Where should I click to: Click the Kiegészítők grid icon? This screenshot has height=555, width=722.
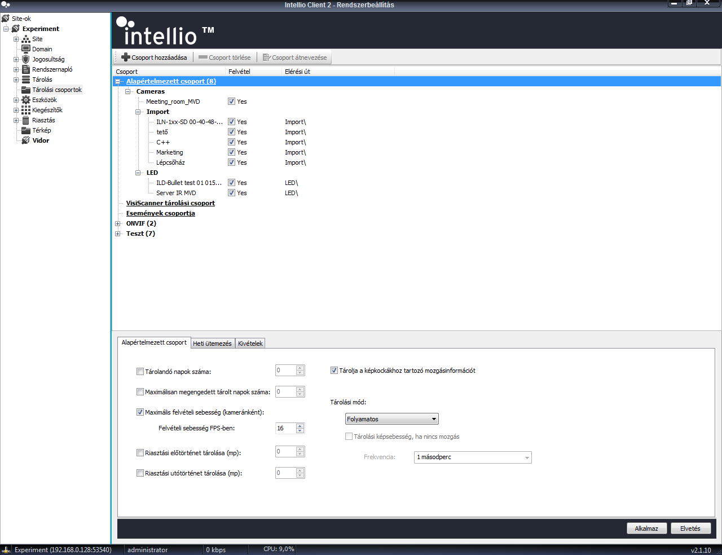point(26,110)
